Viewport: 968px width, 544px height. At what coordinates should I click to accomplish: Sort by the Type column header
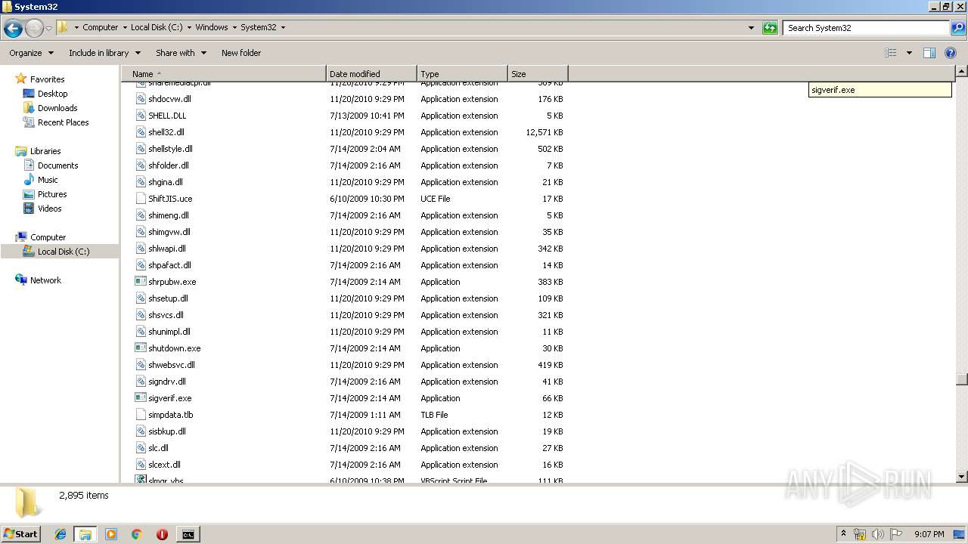[x=462, y=74]
